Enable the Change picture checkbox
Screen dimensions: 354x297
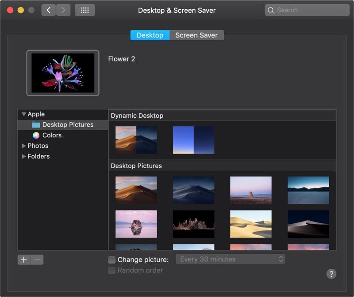tap(112, 259)
